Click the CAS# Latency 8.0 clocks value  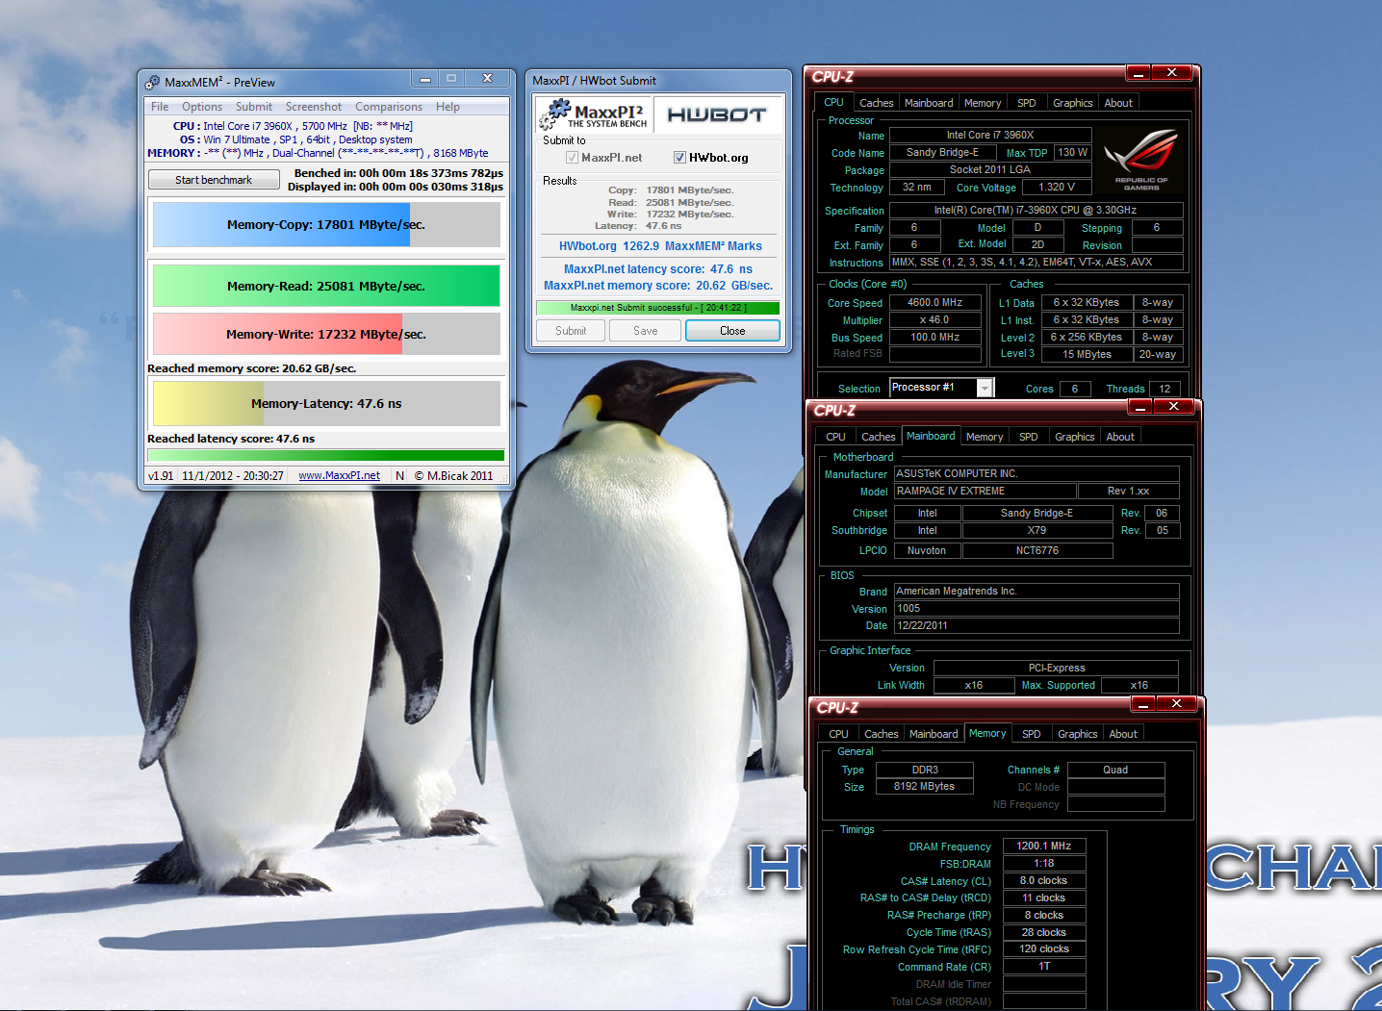click(1044, 880)
